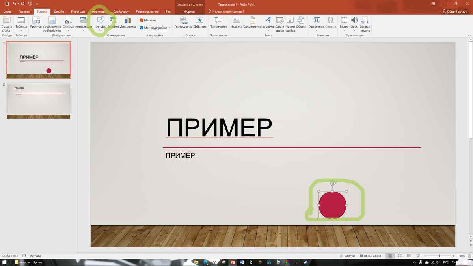Image resolution: width=473 pixels, height=266 pixels.
Task: Toggle Заметки notes pane
Action: (x=347, y=256)
